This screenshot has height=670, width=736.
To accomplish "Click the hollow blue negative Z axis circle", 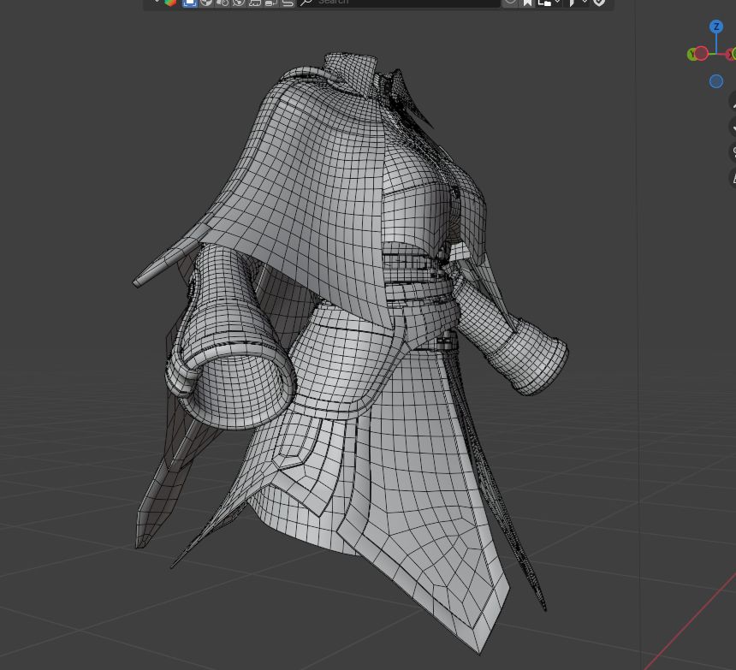I will 715,81.
